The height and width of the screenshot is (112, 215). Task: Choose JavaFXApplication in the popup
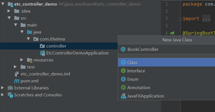(167, 96)
